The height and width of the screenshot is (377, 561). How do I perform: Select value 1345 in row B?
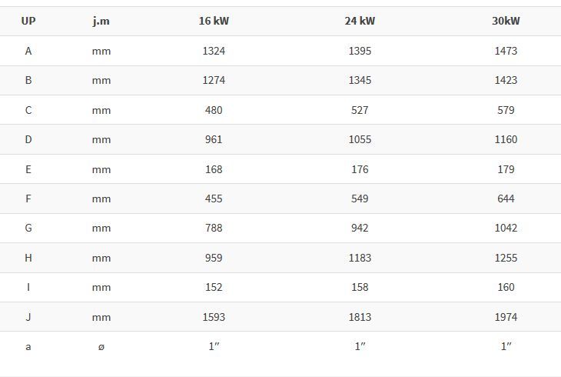point(360,80)
